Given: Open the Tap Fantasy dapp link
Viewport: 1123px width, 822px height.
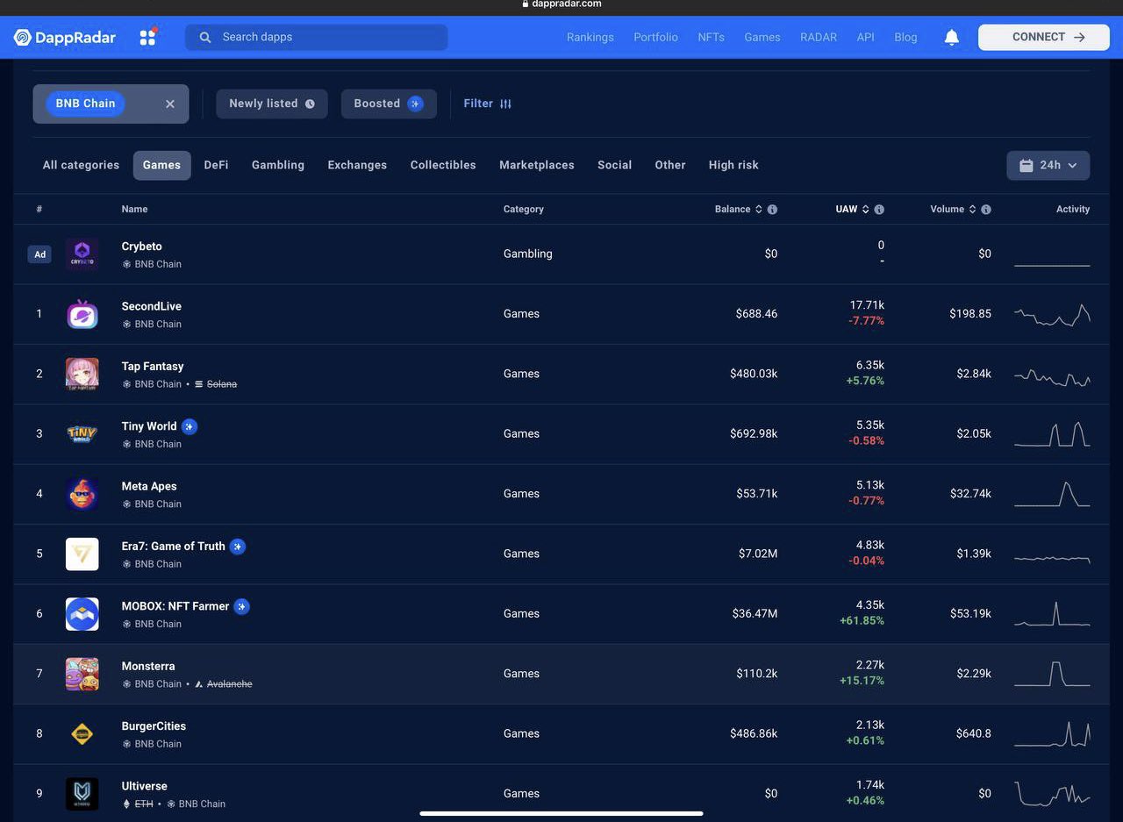Looking at the screenshot, I should (153, 367).
